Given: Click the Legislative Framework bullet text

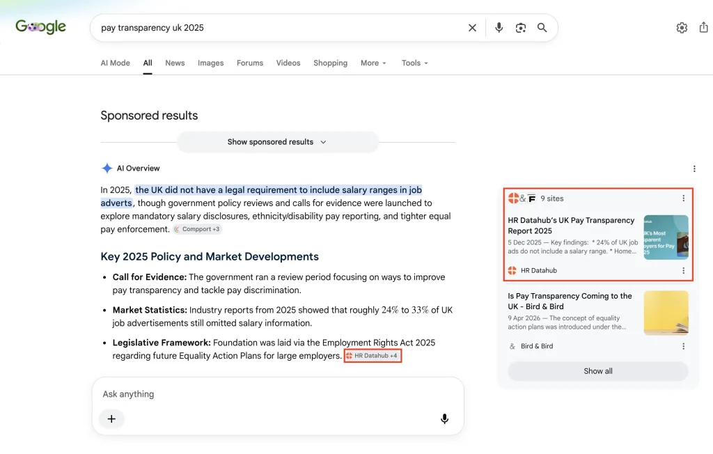Looking at the screenshot, I should point(274,349).
